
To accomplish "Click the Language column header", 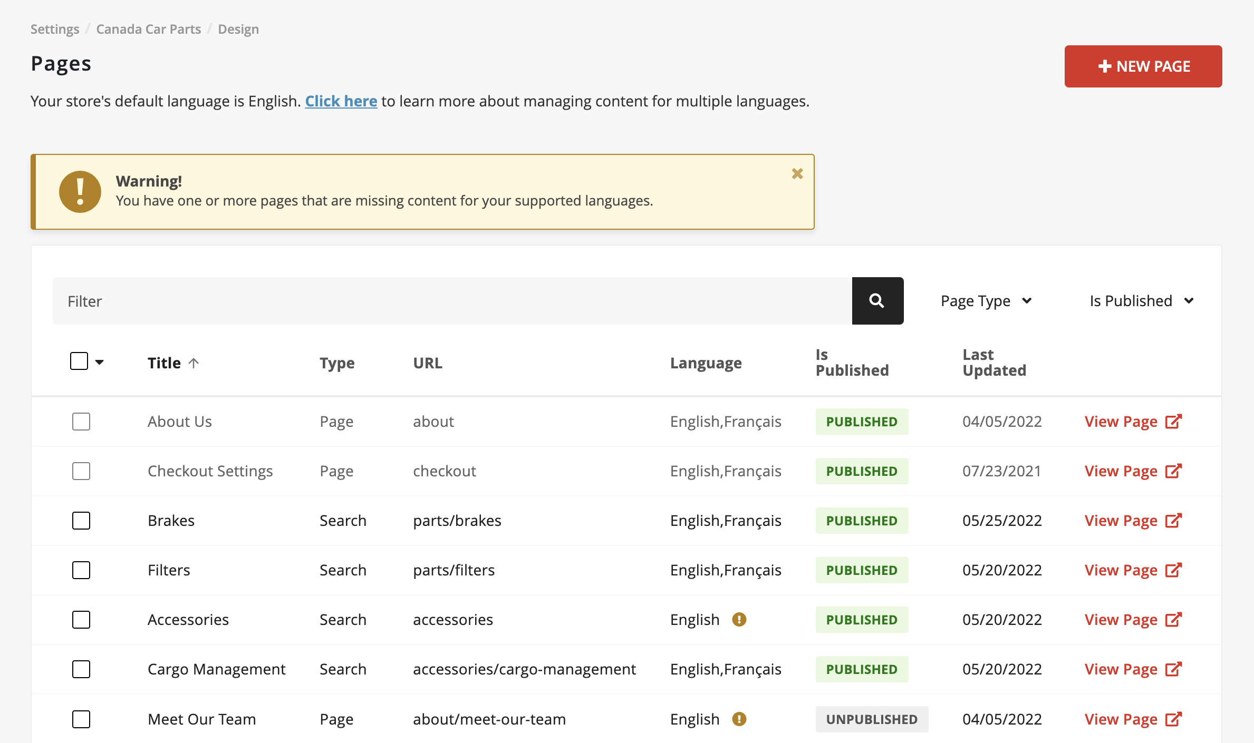I will pyautogui.click(x=706, y=363).
